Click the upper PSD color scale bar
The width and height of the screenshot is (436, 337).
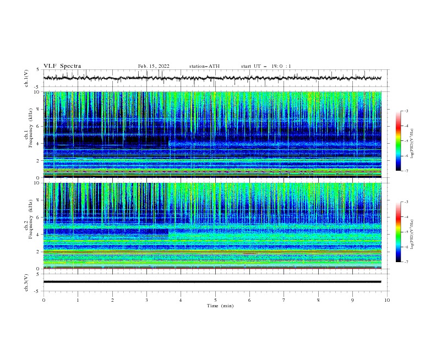click(x=398, y=141)
